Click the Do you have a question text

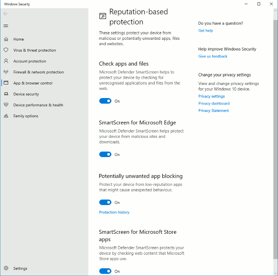(220, 23)
